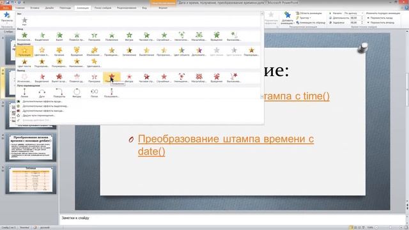The height and width of the screenshot is (230, 409).
Task: Open 'Дополнительные эффекты выделения' entry
Action: (43, 106)
